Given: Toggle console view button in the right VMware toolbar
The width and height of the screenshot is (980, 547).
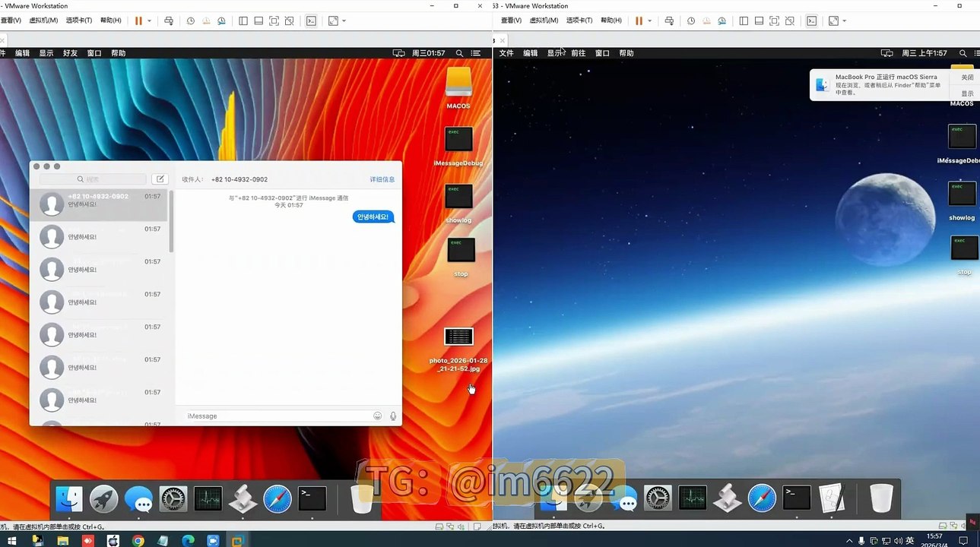Looking at the screenshot, I should click(811, 21).
